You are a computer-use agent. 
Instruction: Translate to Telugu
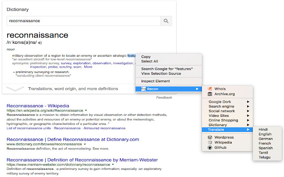267,158
